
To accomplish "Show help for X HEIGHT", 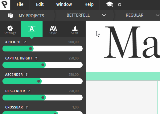I will point(25,42).
